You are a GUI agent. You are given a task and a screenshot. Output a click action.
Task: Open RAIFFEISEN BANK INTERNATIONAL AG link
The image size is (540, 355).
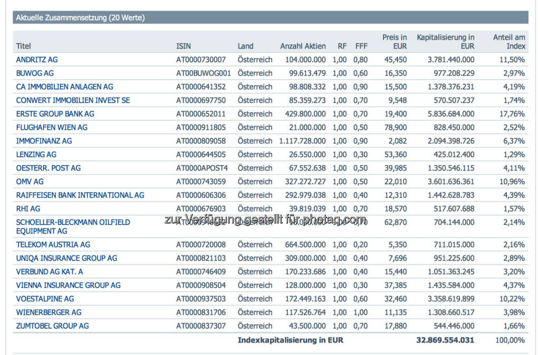(80, 195)
